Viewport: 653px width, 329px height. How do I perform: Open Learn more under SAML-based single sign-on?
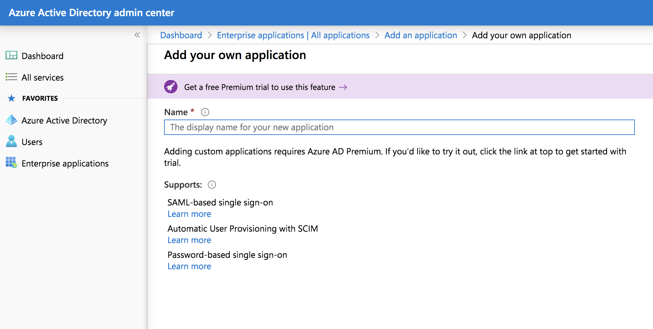[x=189, y=214]
